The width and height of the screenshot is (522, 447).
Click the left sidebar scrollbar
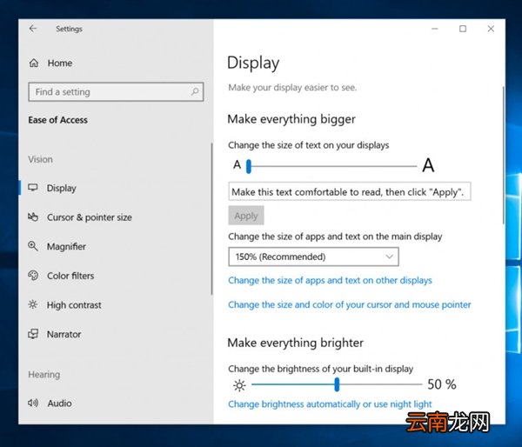tap(211, 218)
